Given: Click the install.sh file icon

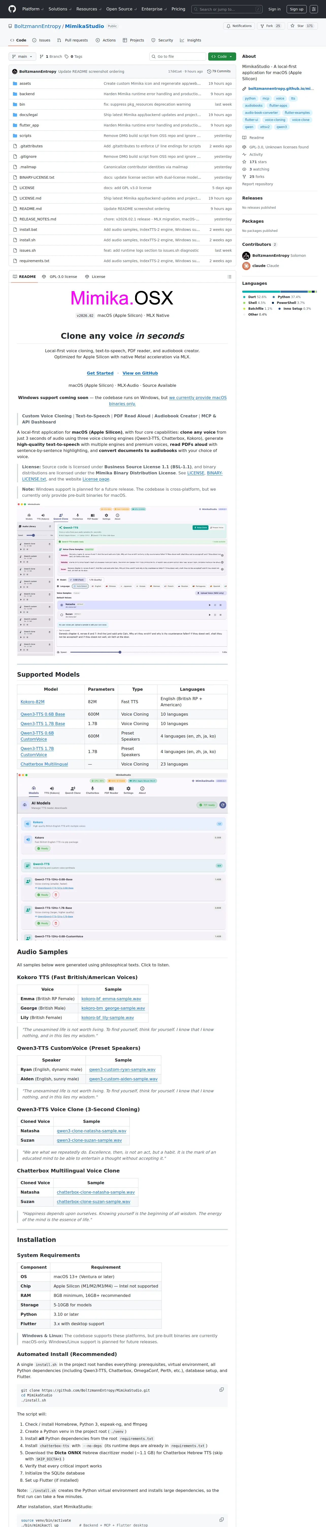Looking at the screenshot, I should click(14, 239).
